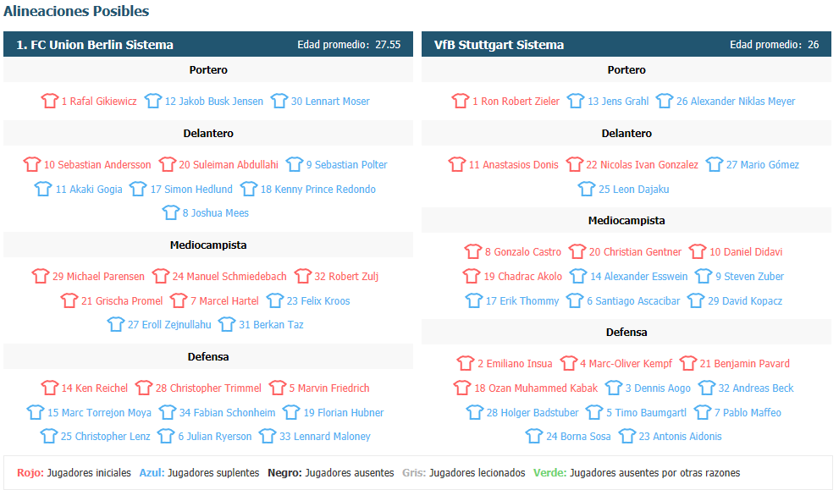Viewport: 839px width, 490px height.
Task: Click the blue jersey icon beside Jakob Busk Jensen
Action: tap(153, 101)
